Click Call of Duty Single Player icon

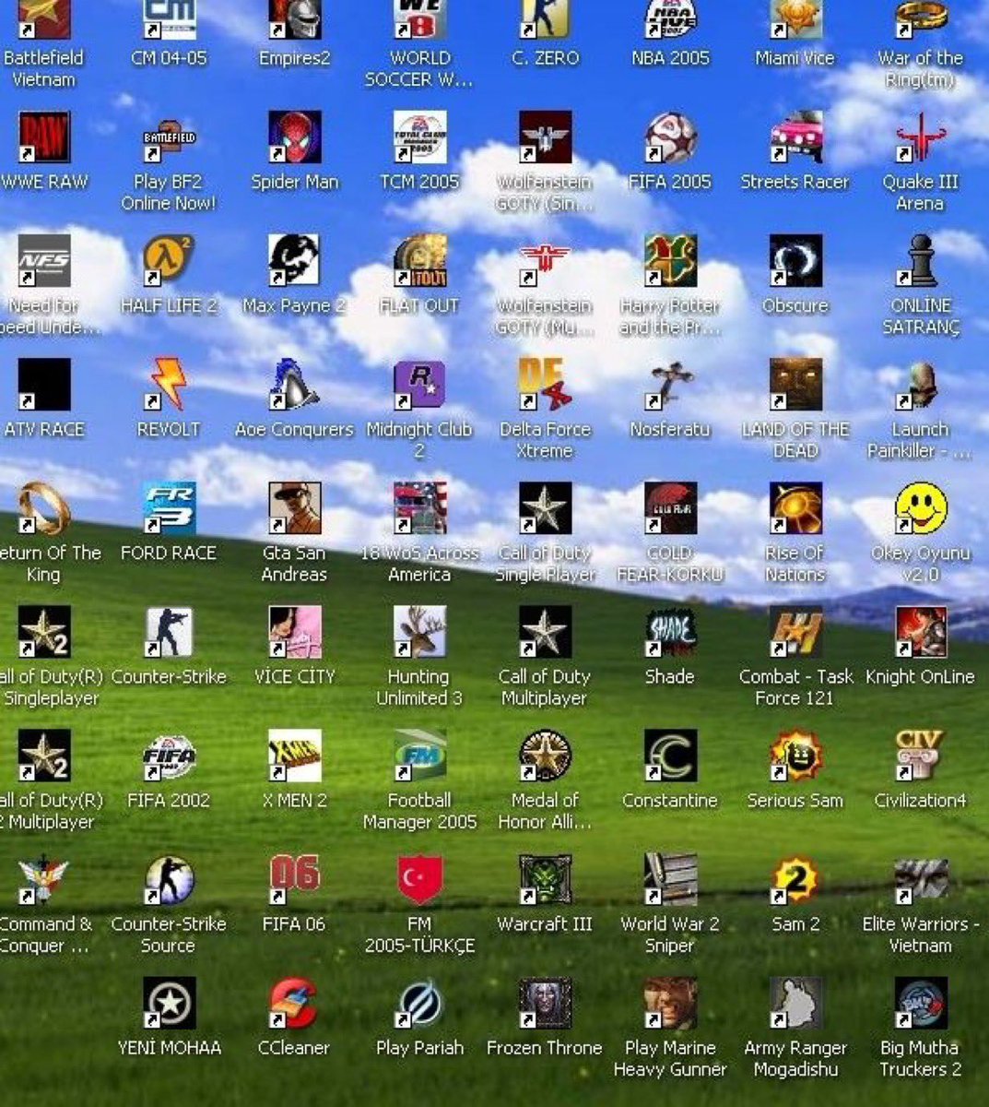point(545,508)
